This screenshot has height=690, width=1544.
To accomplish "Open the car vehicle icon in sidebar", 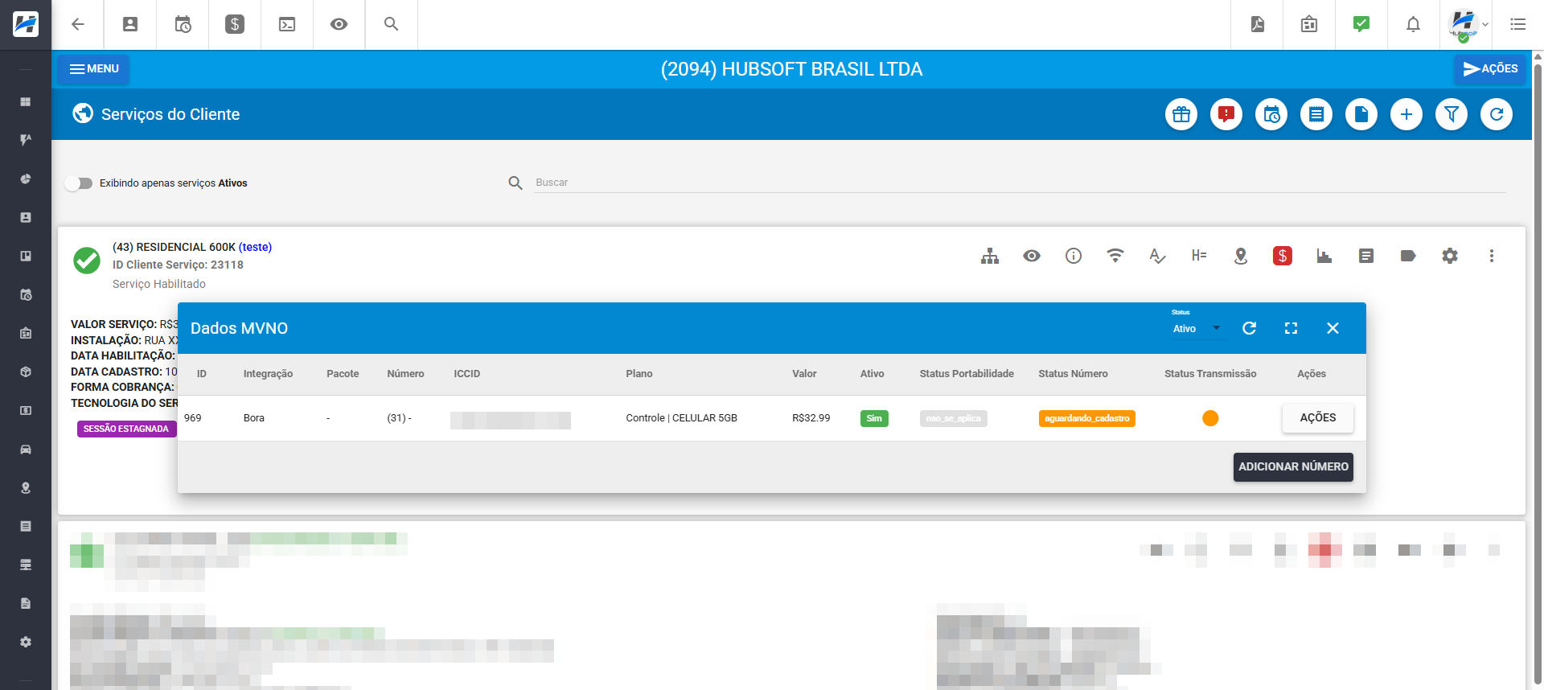I will coord(26,450).
